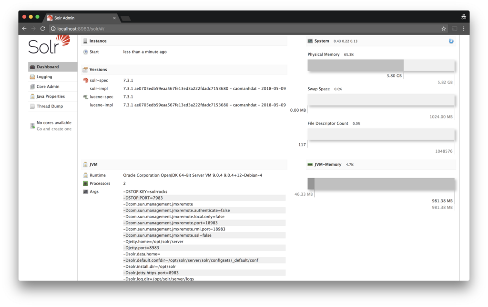Click the System panel monitor icon
Image resolution: width=488 pixels, height=307 pixels.
[x=310, y=41]
